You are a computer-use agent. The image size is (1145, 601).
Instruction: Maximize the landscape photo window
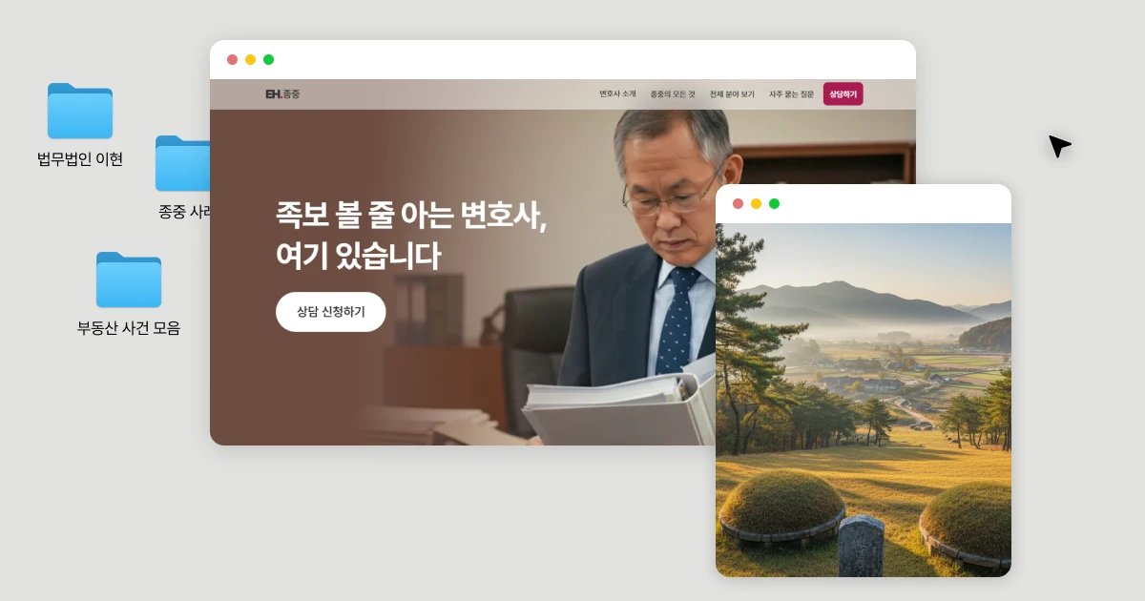774,203
